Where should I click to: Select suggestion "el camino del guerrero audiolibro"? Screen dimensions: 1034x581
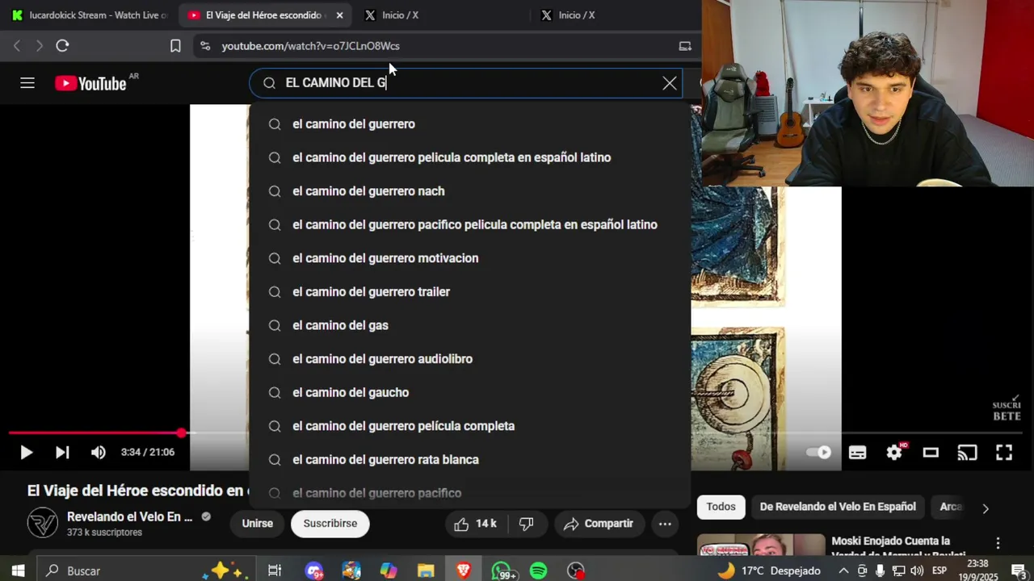pyautogui.click(x=470, y=359)
